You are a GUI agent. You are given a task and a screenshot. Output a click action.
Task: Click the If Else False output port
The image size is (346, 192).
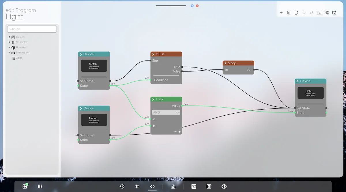[182, 71]
